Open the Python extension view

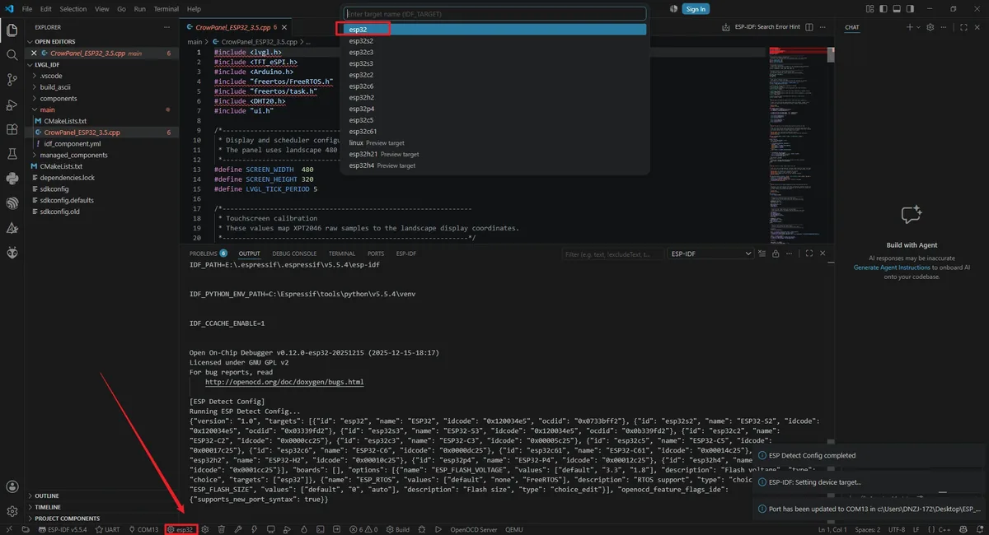pos(12,179)
